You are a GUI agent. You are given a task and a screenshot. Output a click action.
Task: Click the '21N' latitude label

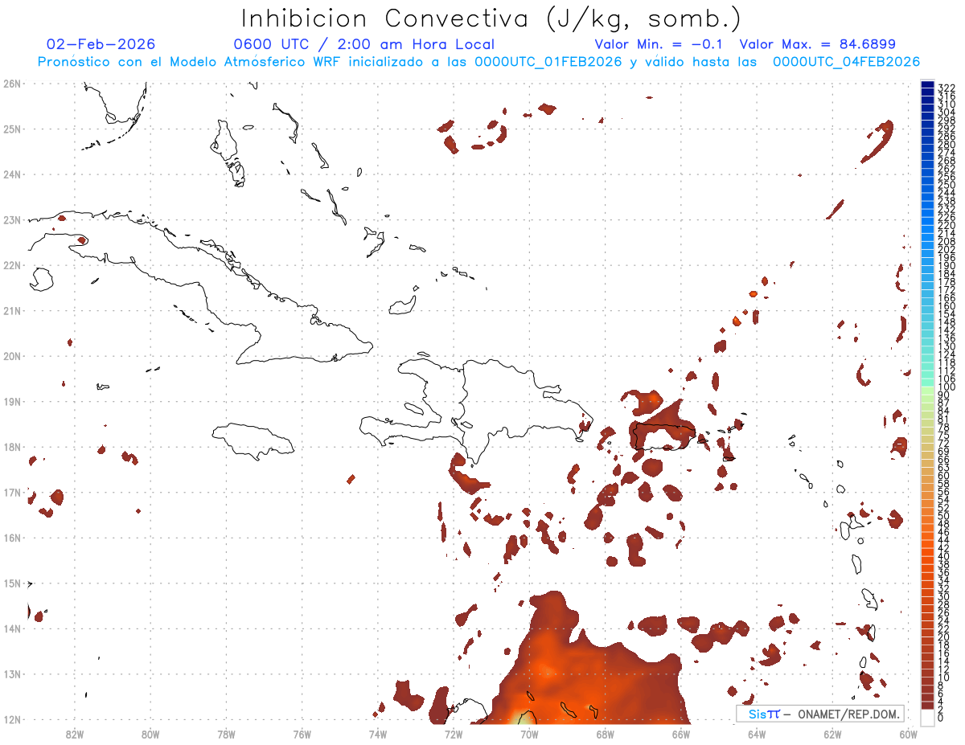(x=12, y=310)
